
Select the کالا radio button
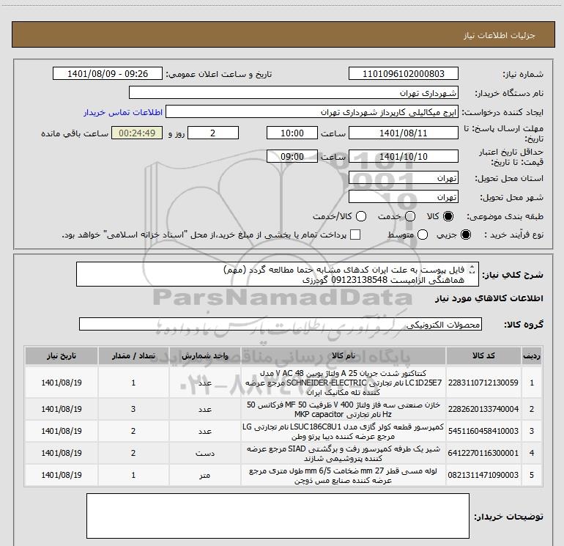coord(448,216)
